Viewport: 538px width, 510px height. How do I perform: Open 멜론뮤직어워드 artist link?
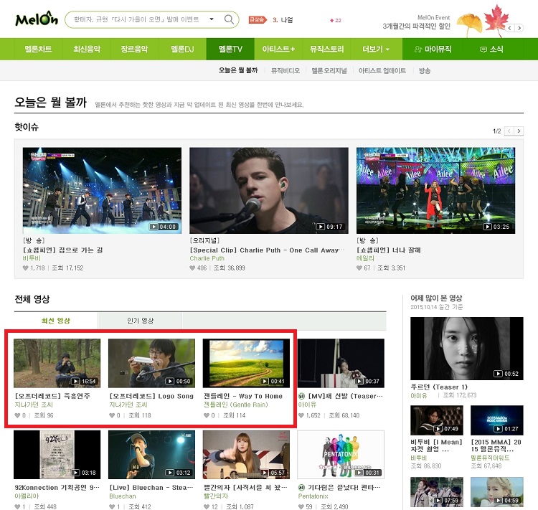[490, 458]
